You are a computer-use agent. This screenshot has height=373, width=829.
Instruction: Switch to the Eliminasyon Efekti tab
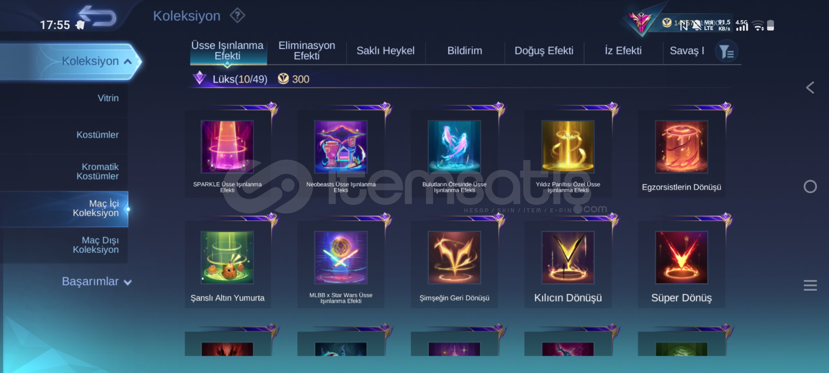[307, 51]
